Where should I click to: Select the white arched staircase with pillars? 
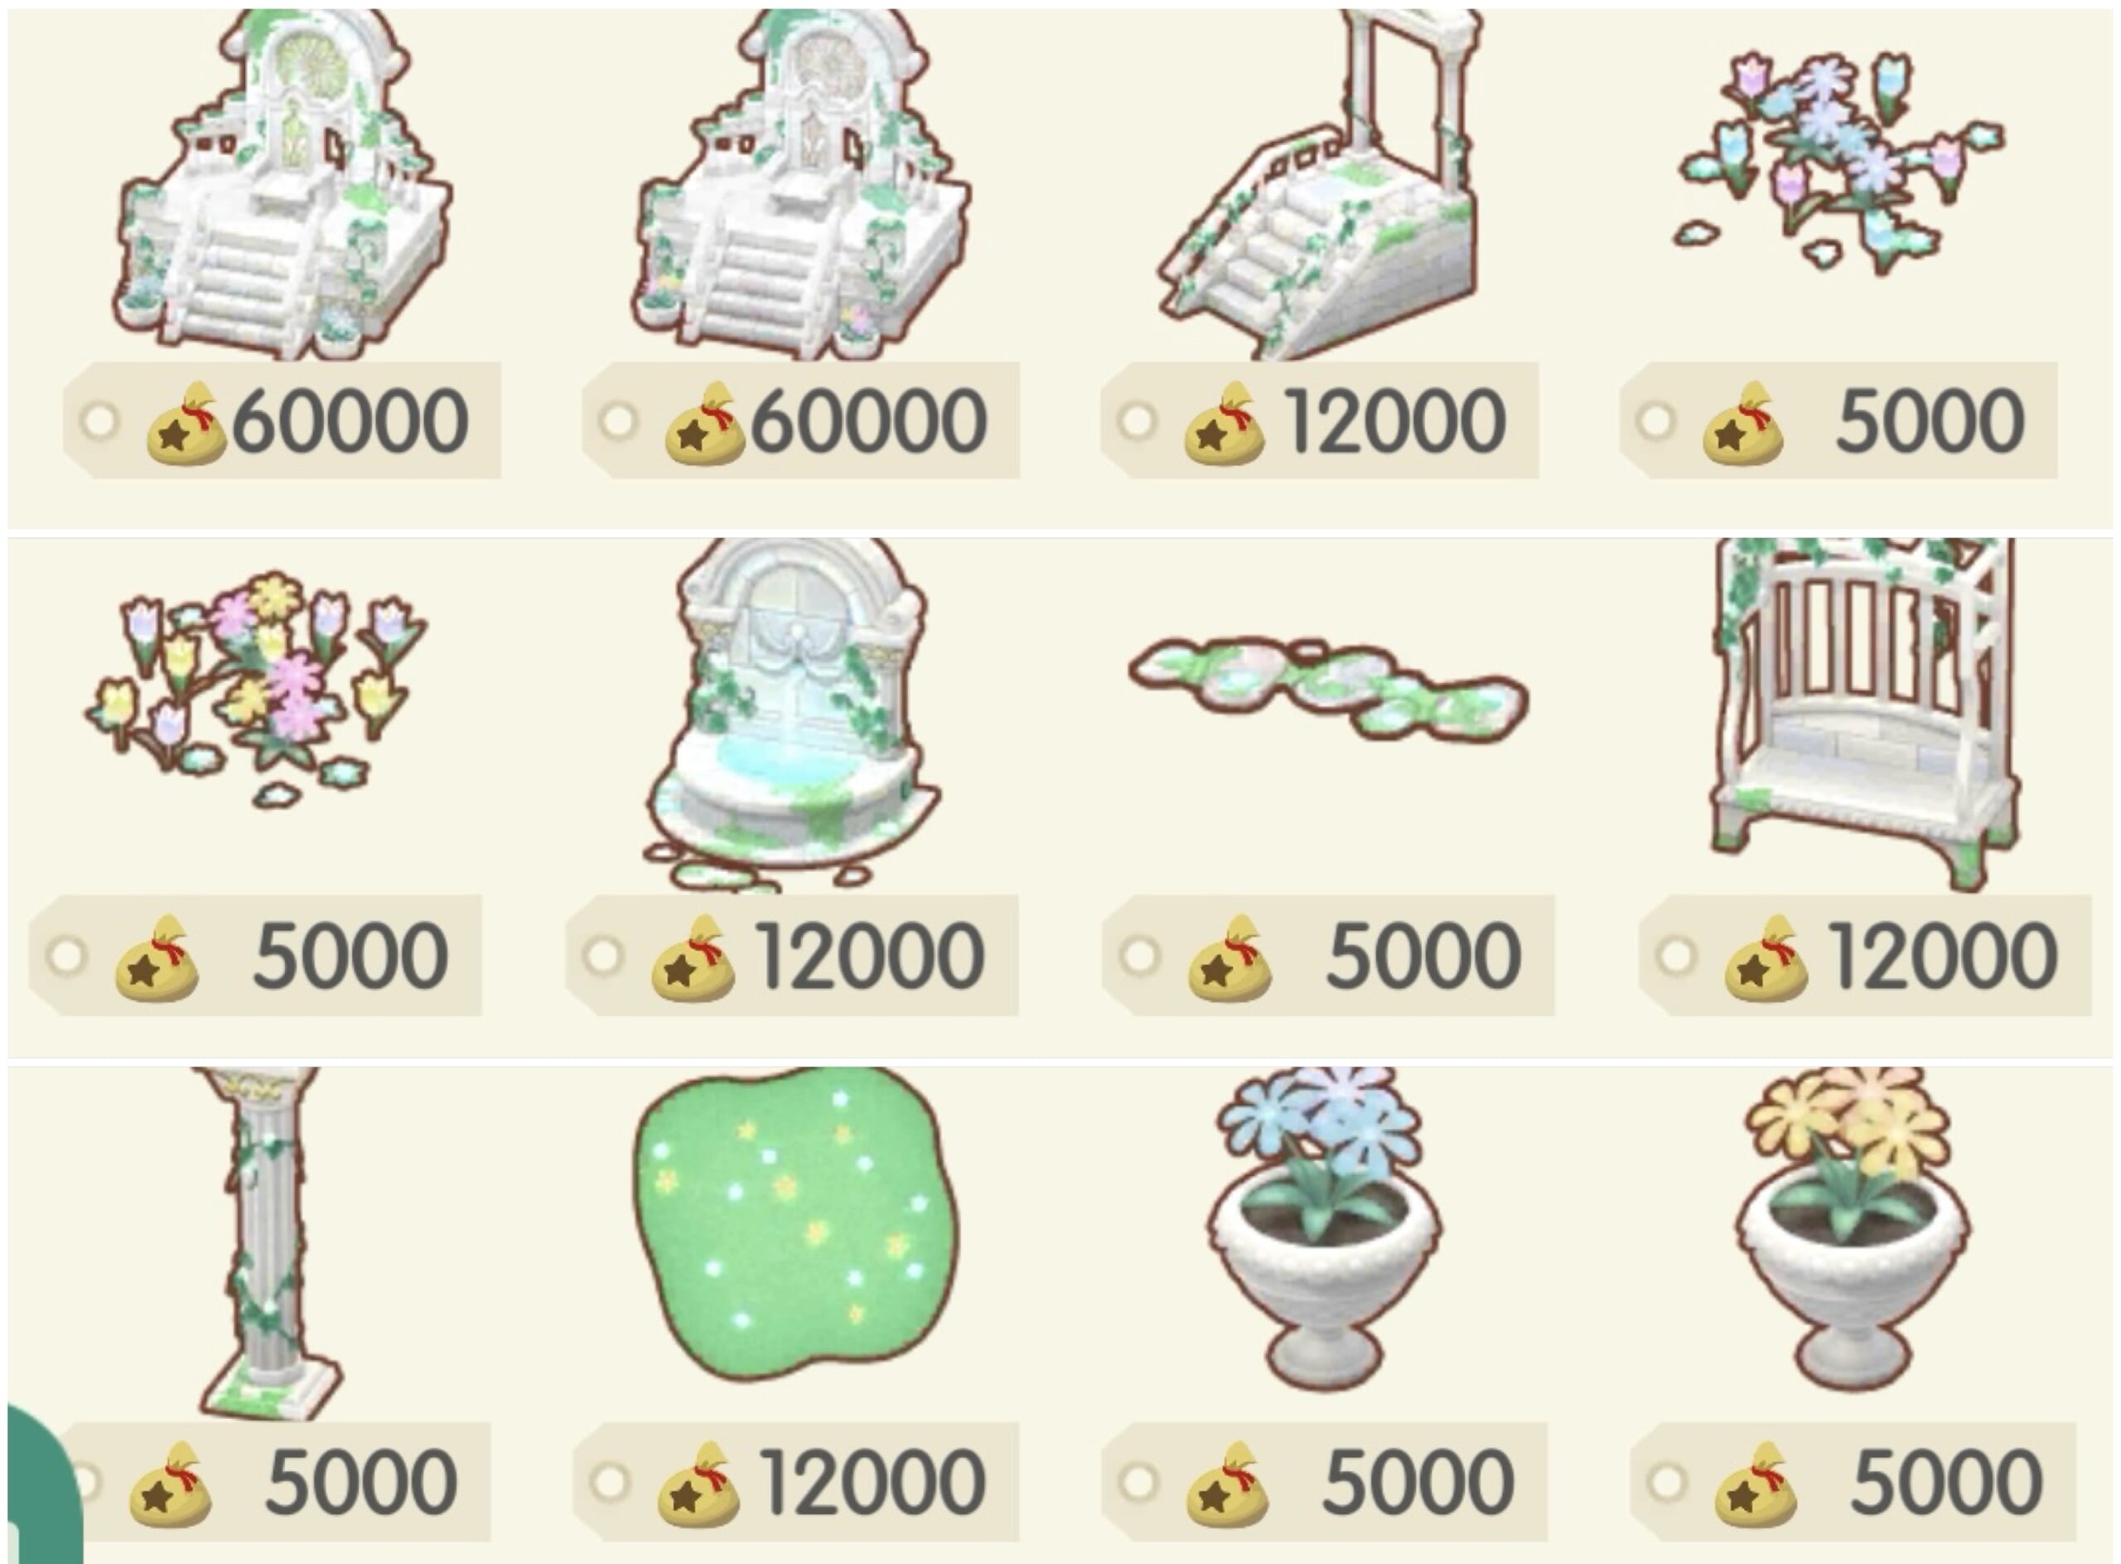point(1317,185)
